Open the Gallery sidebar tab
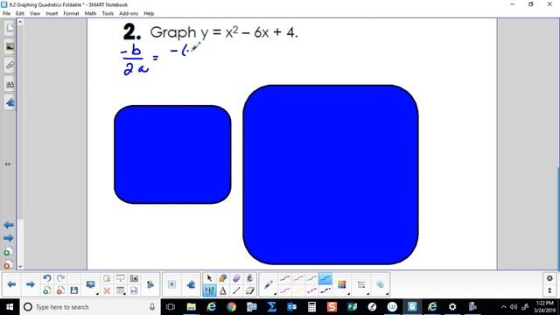The height and width of the screenshot is (315, 560). pos(10,46)
